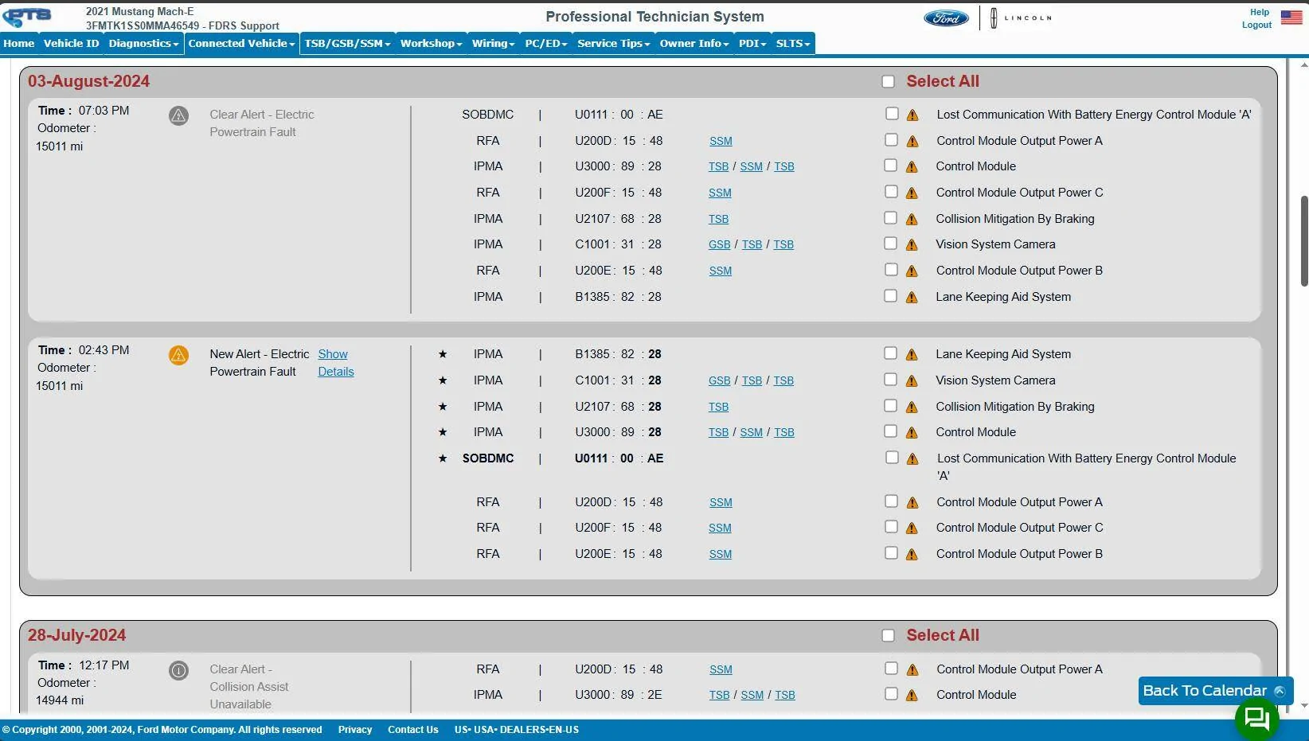
Task: Open the Vehicle ID menu item
Action: (x=72, y=44)
